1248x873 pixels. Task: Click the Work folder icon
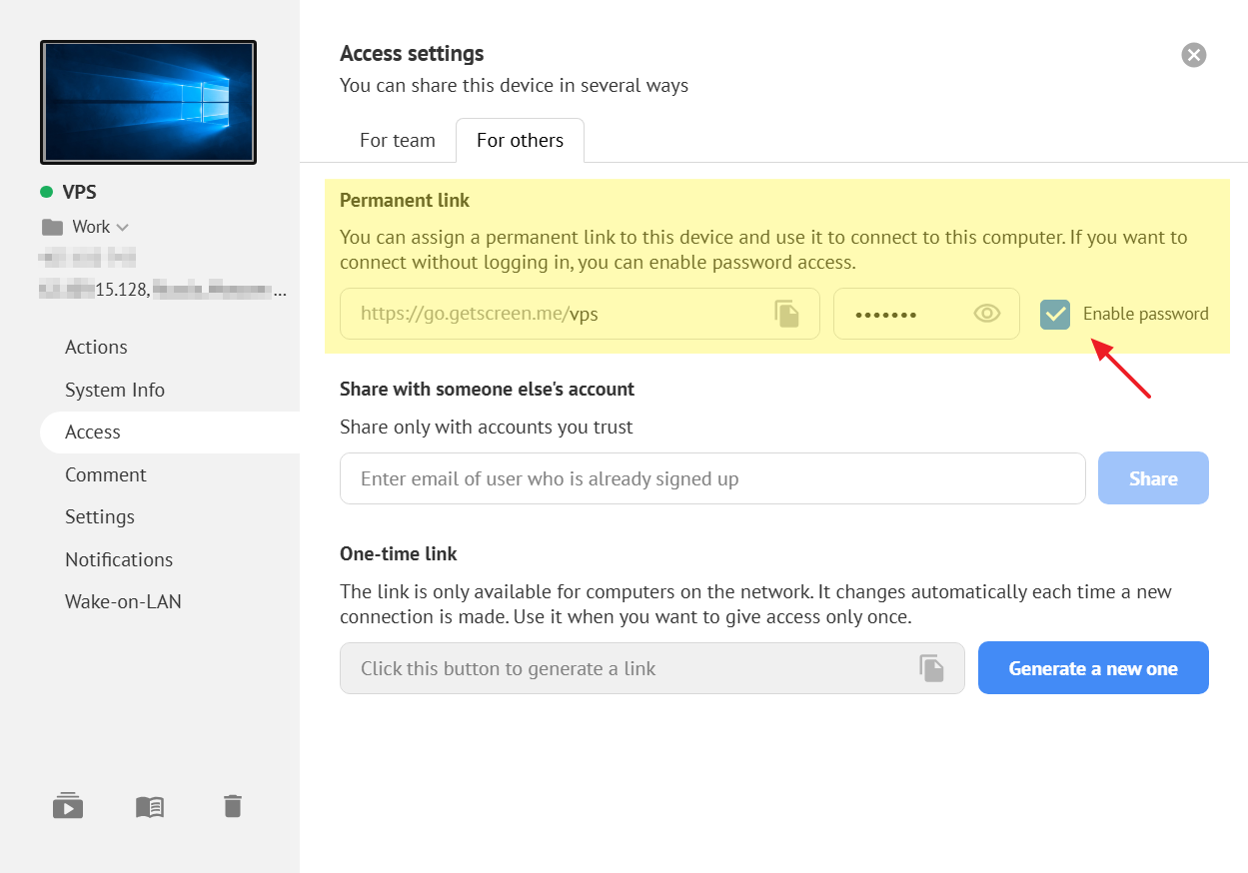click(52, 227)
